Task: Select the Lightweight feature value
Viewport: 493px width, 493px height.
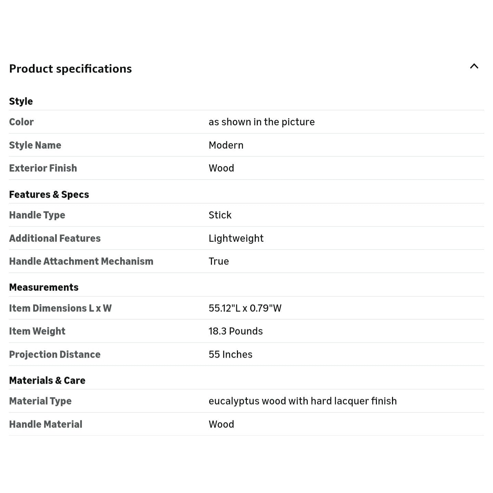Action: (x=236, y=238)
